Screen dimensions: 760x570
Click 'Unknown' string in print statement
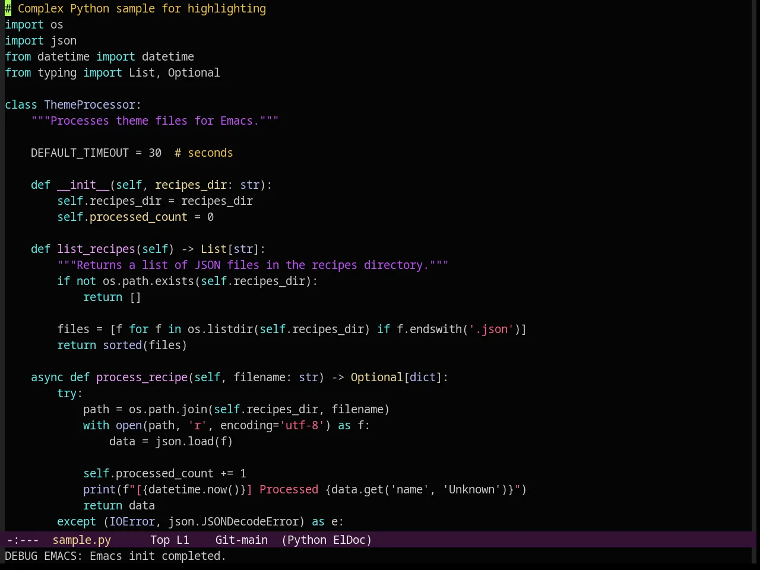click(471, 489)
